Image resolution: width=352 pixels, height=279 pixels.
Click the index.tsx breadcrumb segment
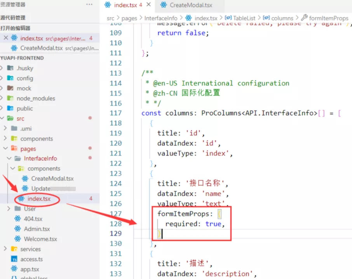pyautogui.click(x=206, y=18)
